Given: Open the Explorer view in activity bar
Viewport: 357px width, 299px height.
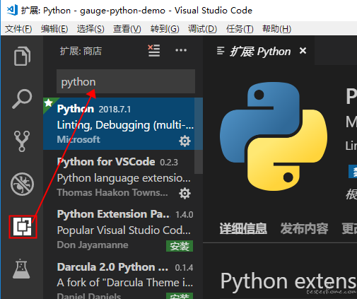Looking at the screenshot, I should click(x=22, y=56).
